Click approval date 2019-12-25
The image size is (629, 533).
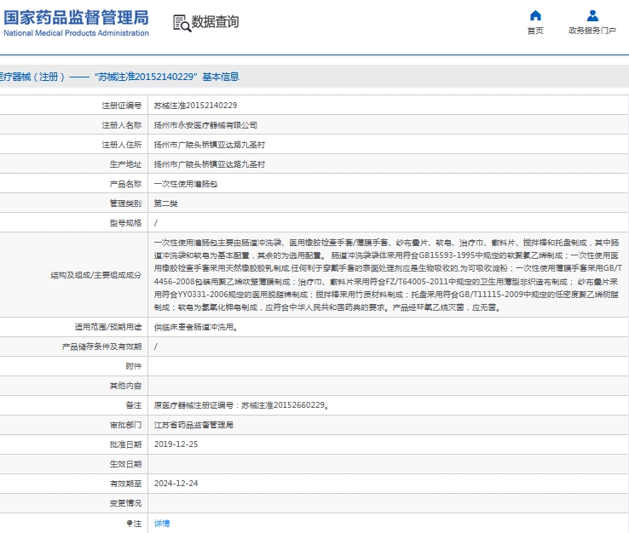(176, 444)
